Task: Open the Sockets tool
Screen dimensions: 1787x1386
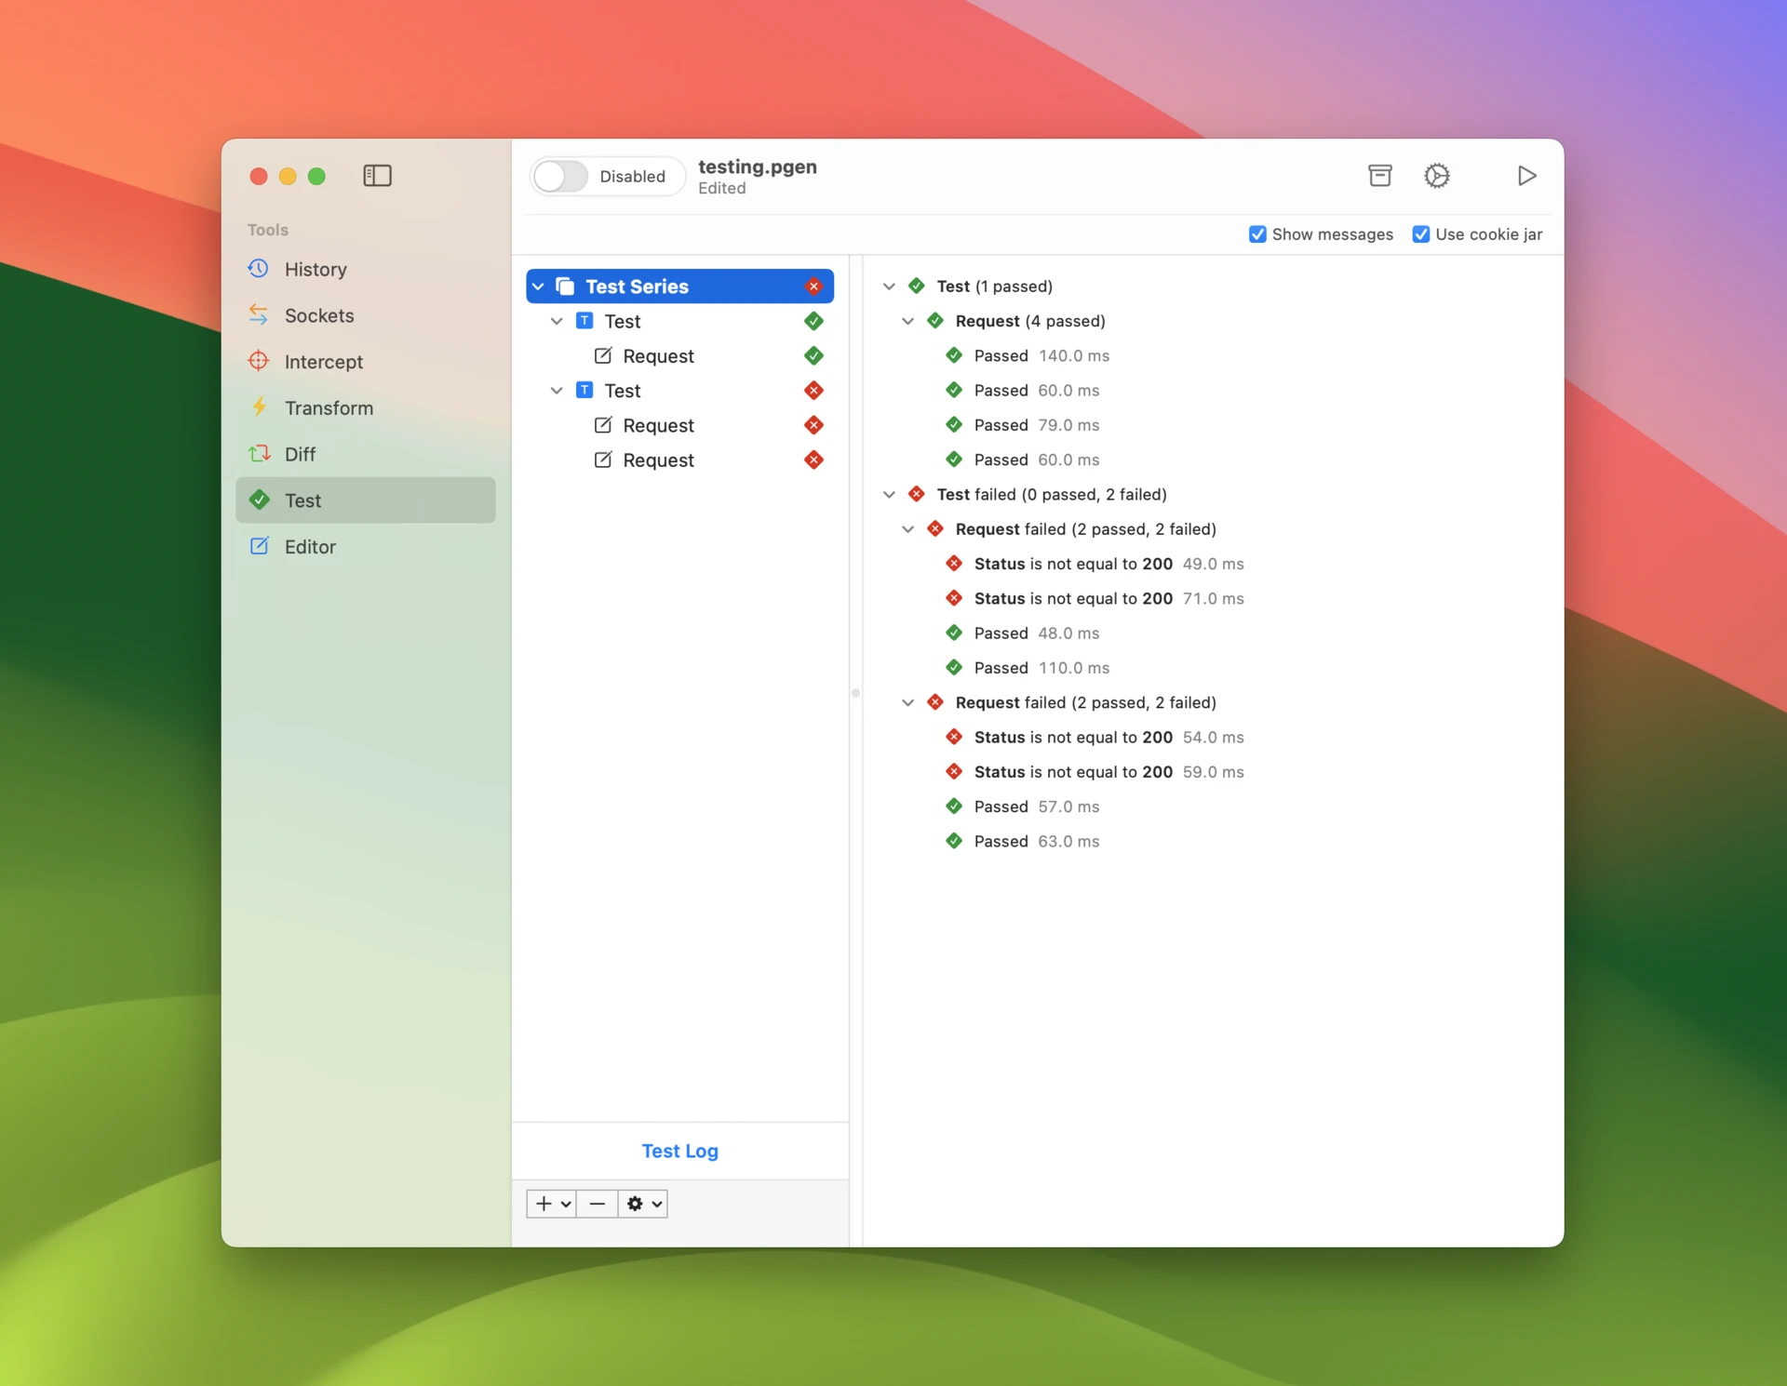Action: 318,315
